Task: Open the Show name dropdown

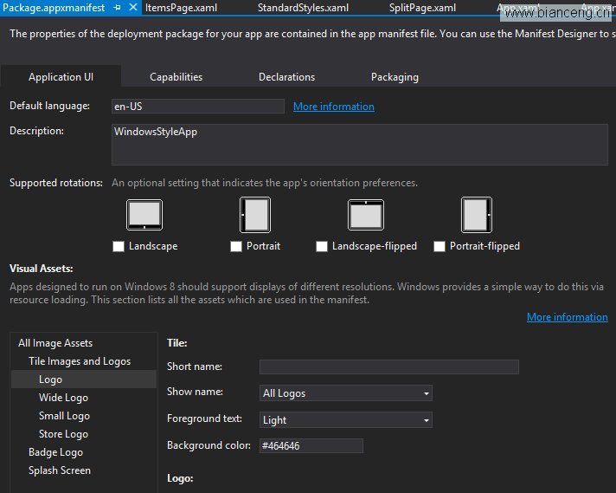Action: click(x=346, y=393)
